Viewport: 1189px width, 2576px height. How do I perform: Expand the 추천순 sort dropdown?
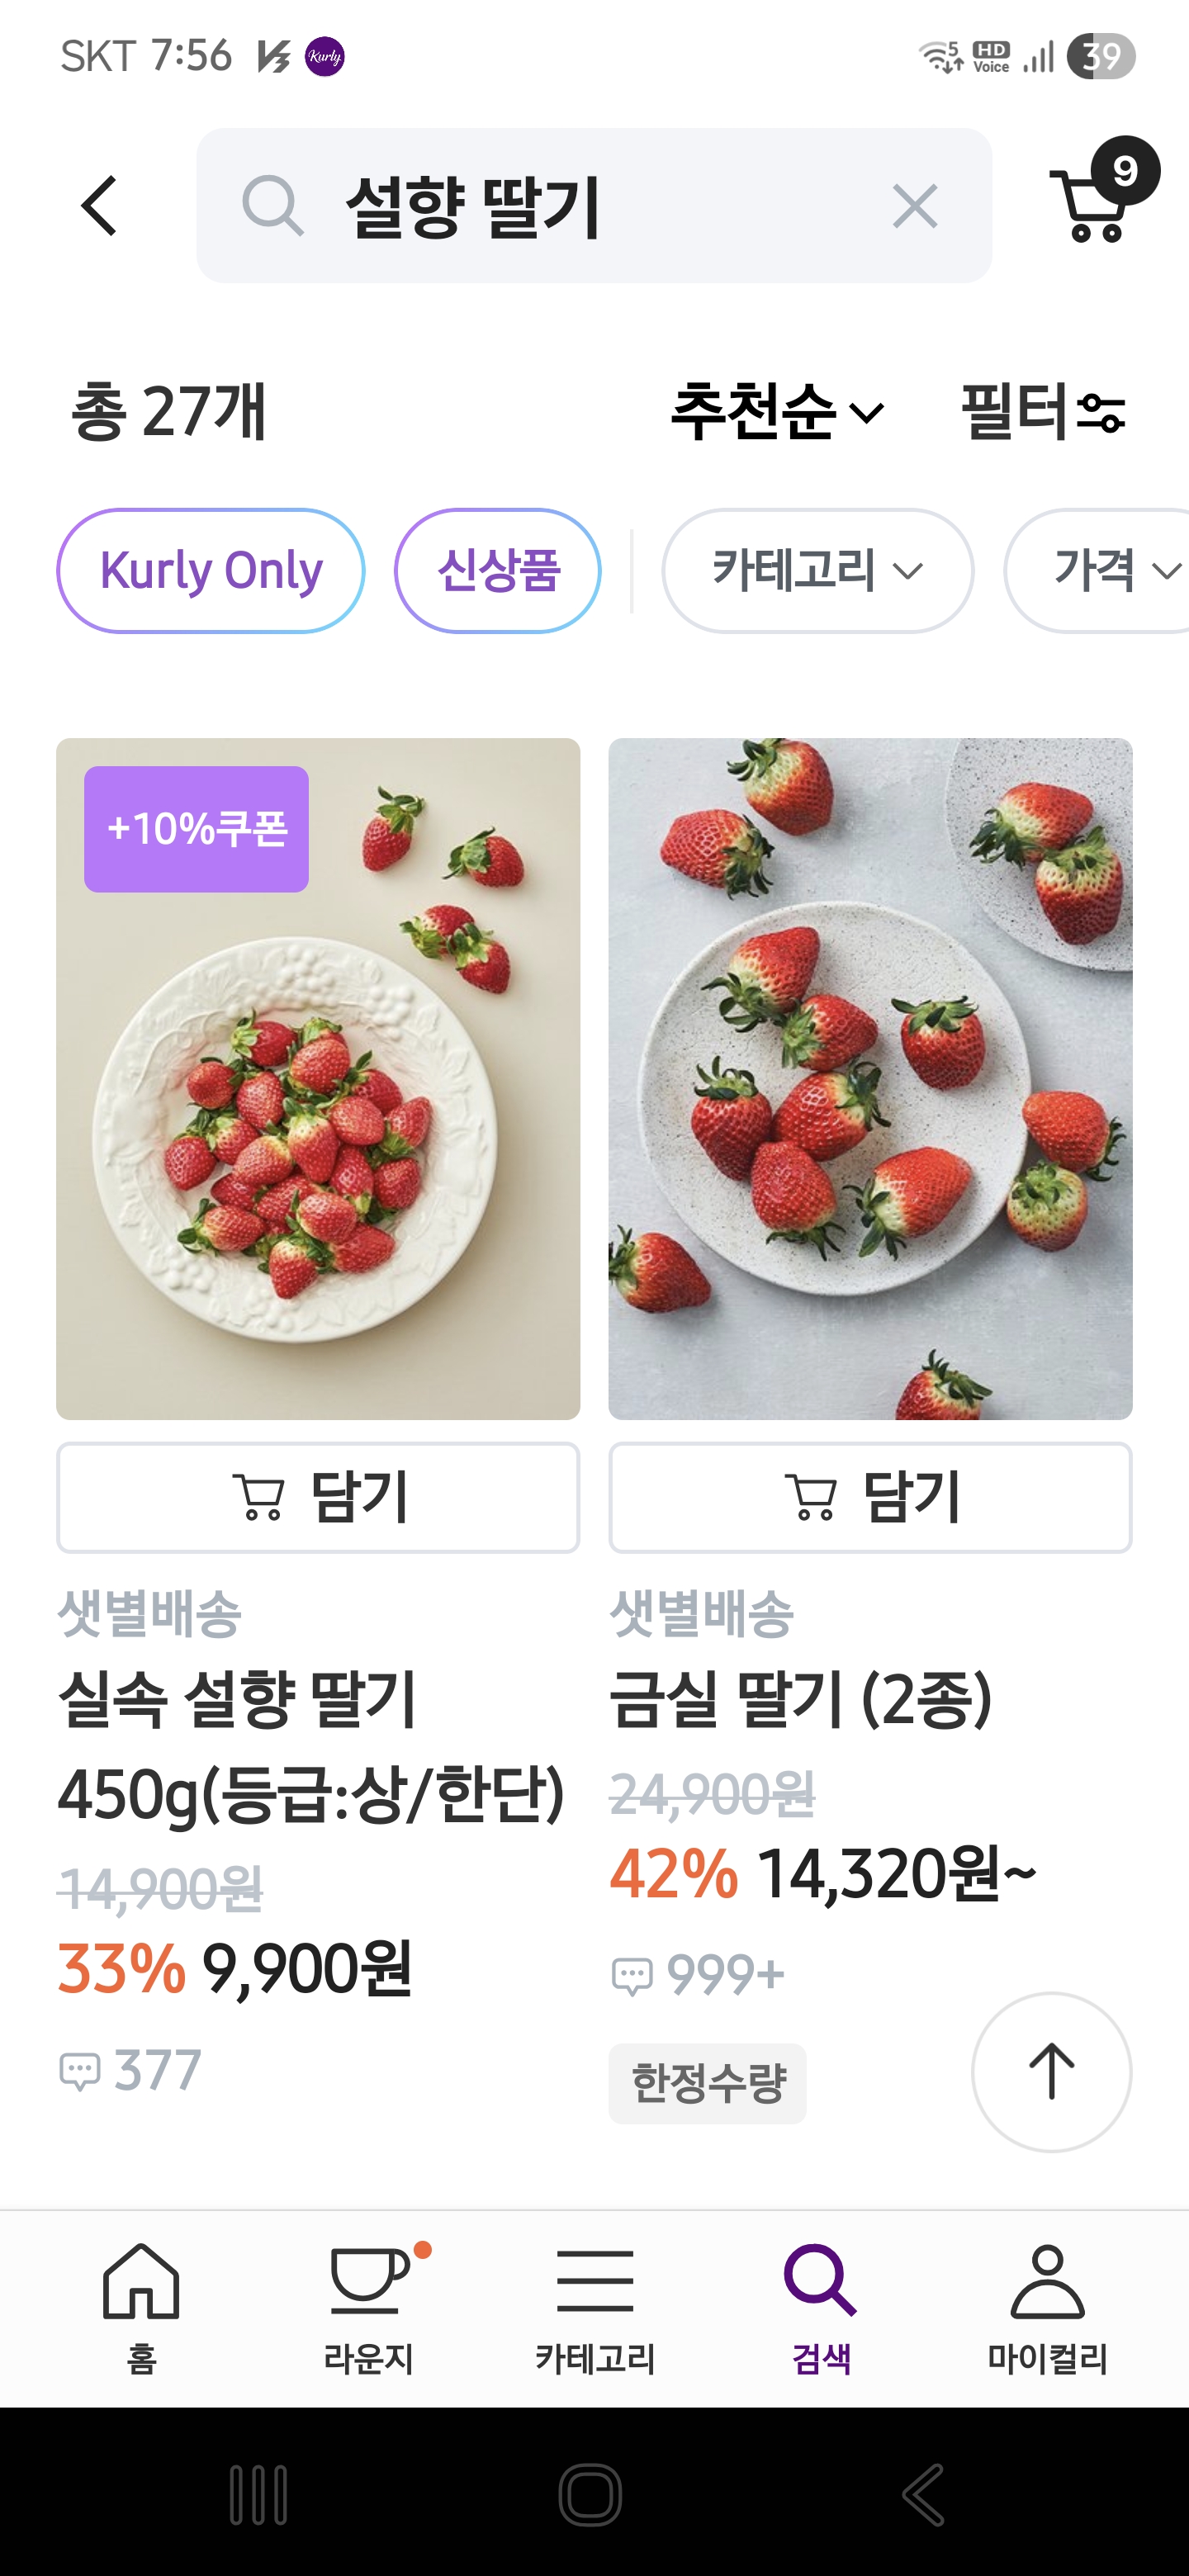tap(777, 411)
